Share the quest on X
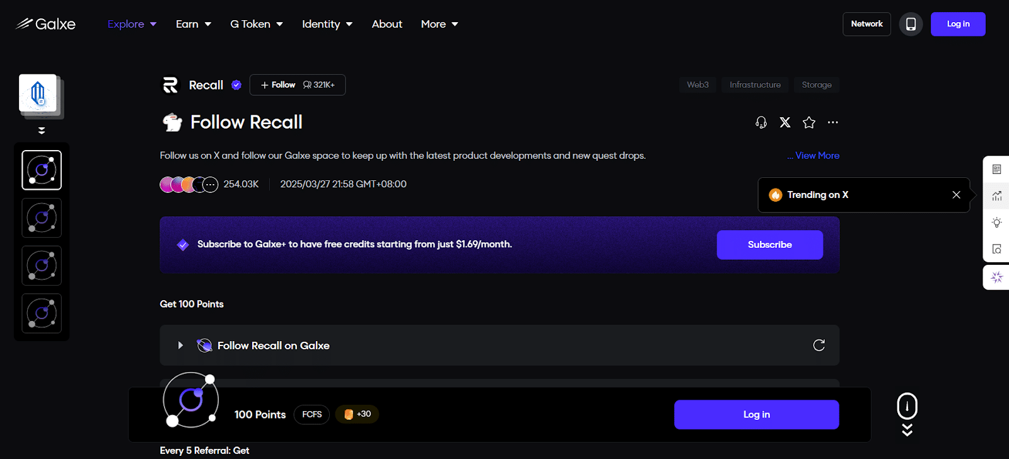Viewport: 1009px width, 459px height. [x=785, y=122]
